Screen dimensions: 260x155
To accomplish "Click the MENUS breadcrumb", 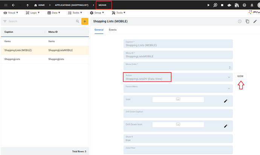I will pos(102,5).
